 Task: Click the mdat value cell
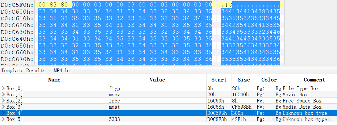157,107
